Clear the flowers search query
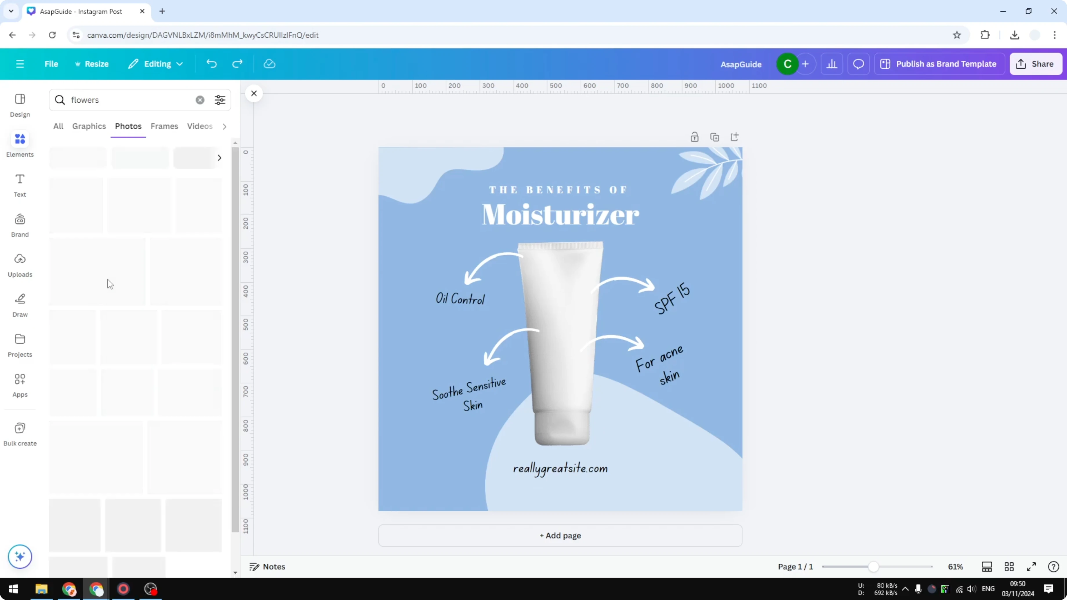This screenshot has width=1067, height=600. click(200, 100)
